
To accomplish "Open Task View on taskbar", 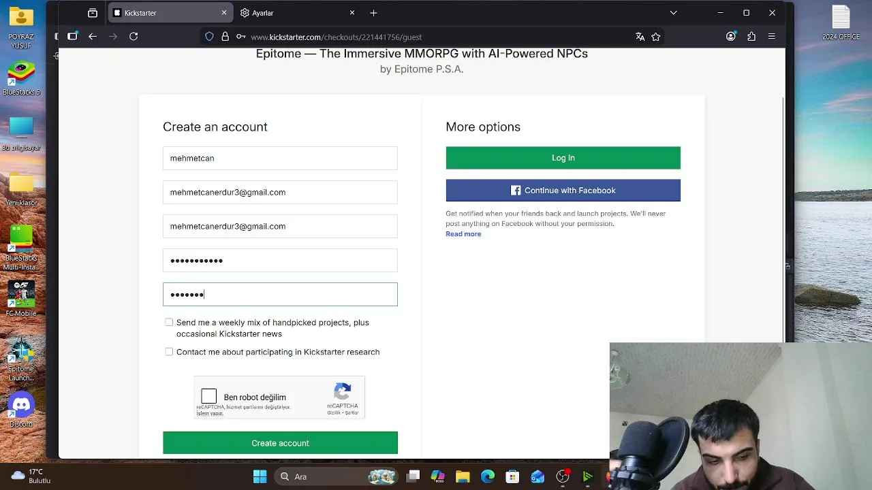I will point(413,476).
